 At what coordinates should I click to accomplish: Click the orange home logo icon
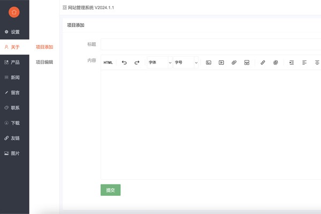(14, 12)
